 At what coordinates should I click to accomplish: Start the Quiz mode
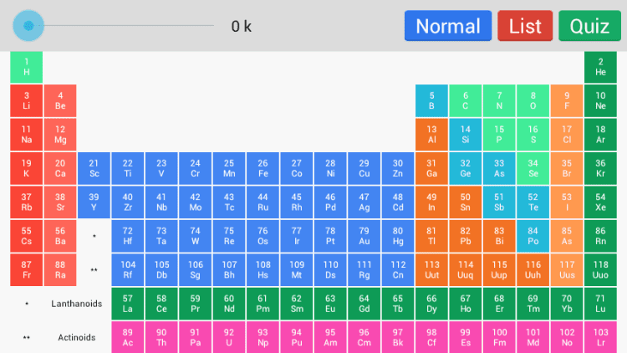point(589,26)
